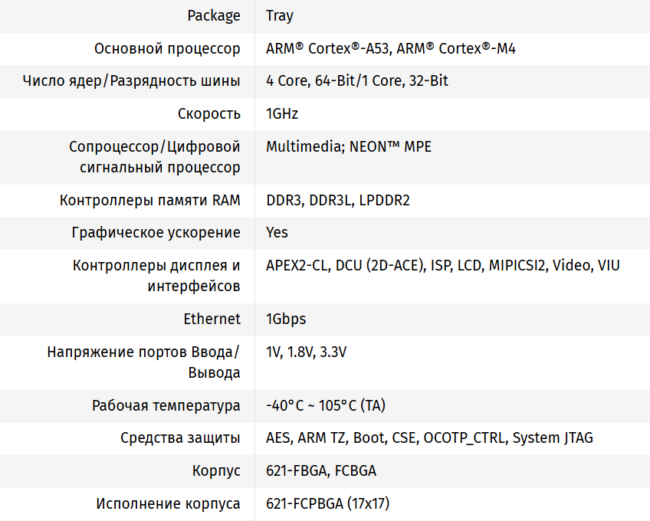
Task: Click "Число ядер/Разрядность шины" label
Action: click(x=131, y=80)
